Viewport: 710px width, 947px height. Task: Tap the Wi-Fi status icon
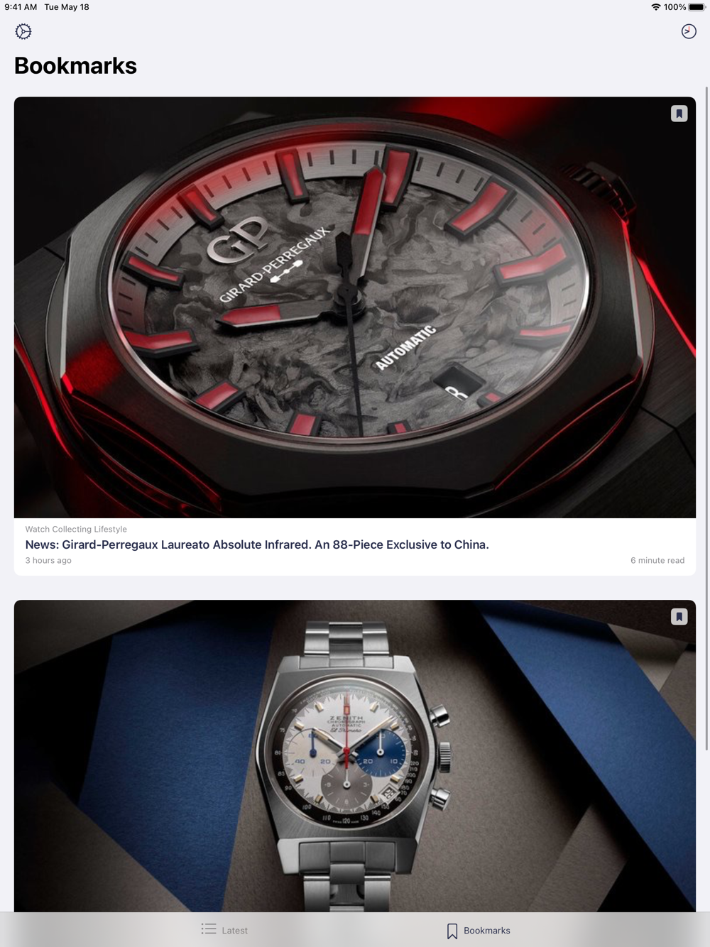[655, 7]
